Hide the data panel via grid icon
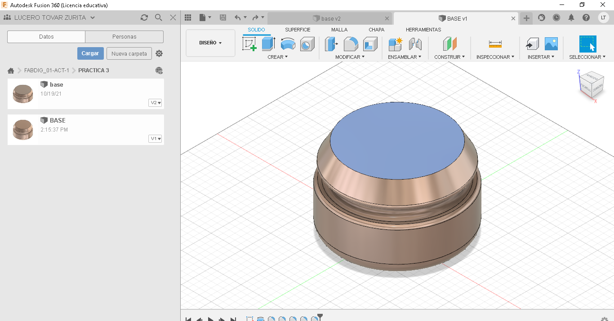This screenshot has height=321, width=614. coord(188,18)
